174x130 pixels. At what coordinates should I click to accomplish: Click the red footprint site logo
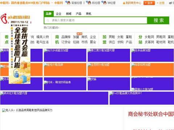[x=4, y=18]
